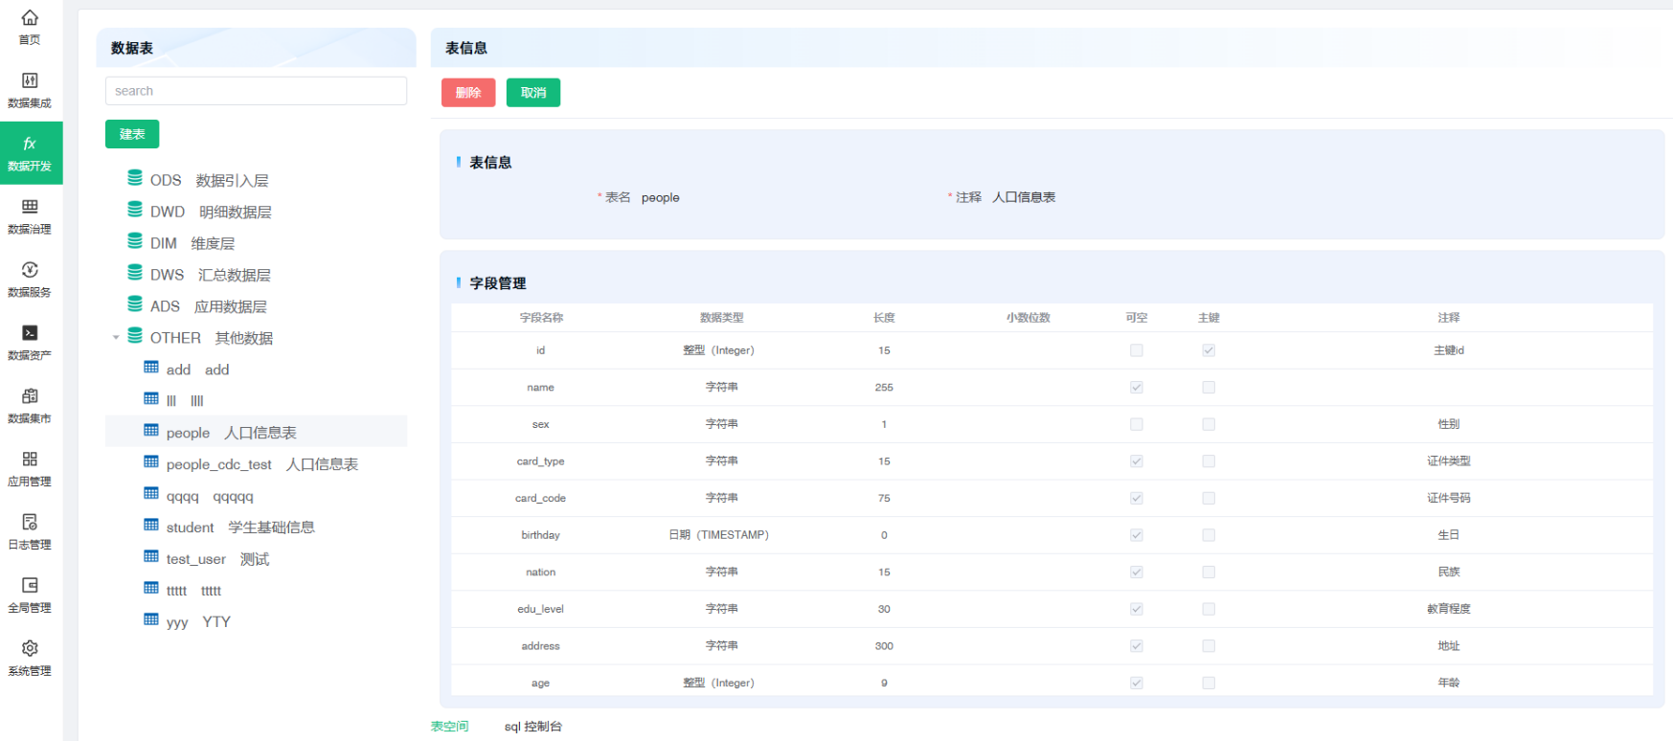Open 应用管理 grid icon
The width and height of the screenshot is (1673, 741).
tap(30, 460)
